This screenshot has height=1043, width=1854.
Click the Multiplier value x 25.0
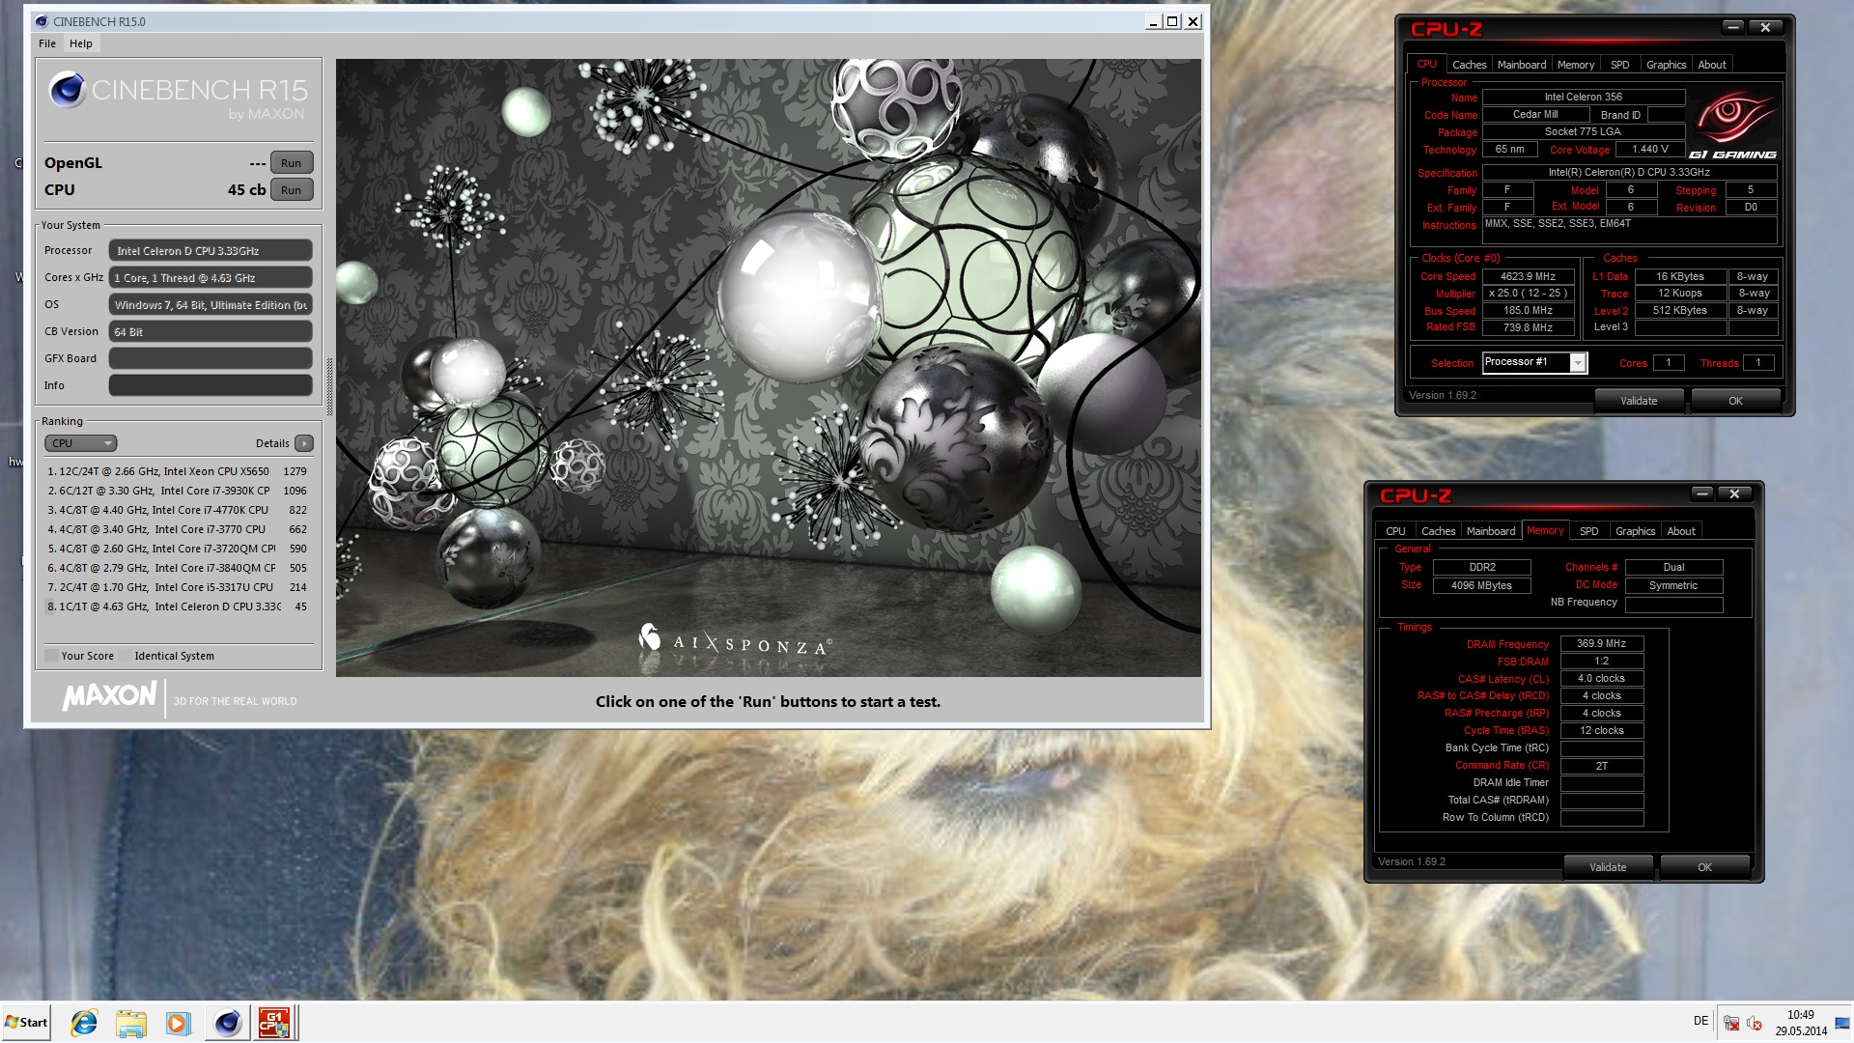(x=1528, y=293)
